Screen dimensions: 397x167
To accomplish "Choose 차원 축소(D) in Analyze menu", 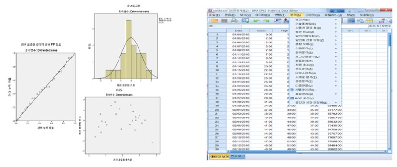I will click(x=315, y=65).
